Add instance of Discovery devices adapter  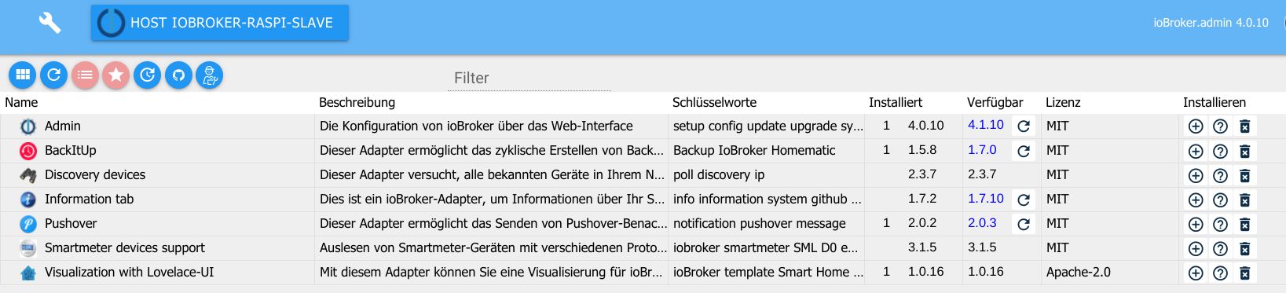(1196, 175)
